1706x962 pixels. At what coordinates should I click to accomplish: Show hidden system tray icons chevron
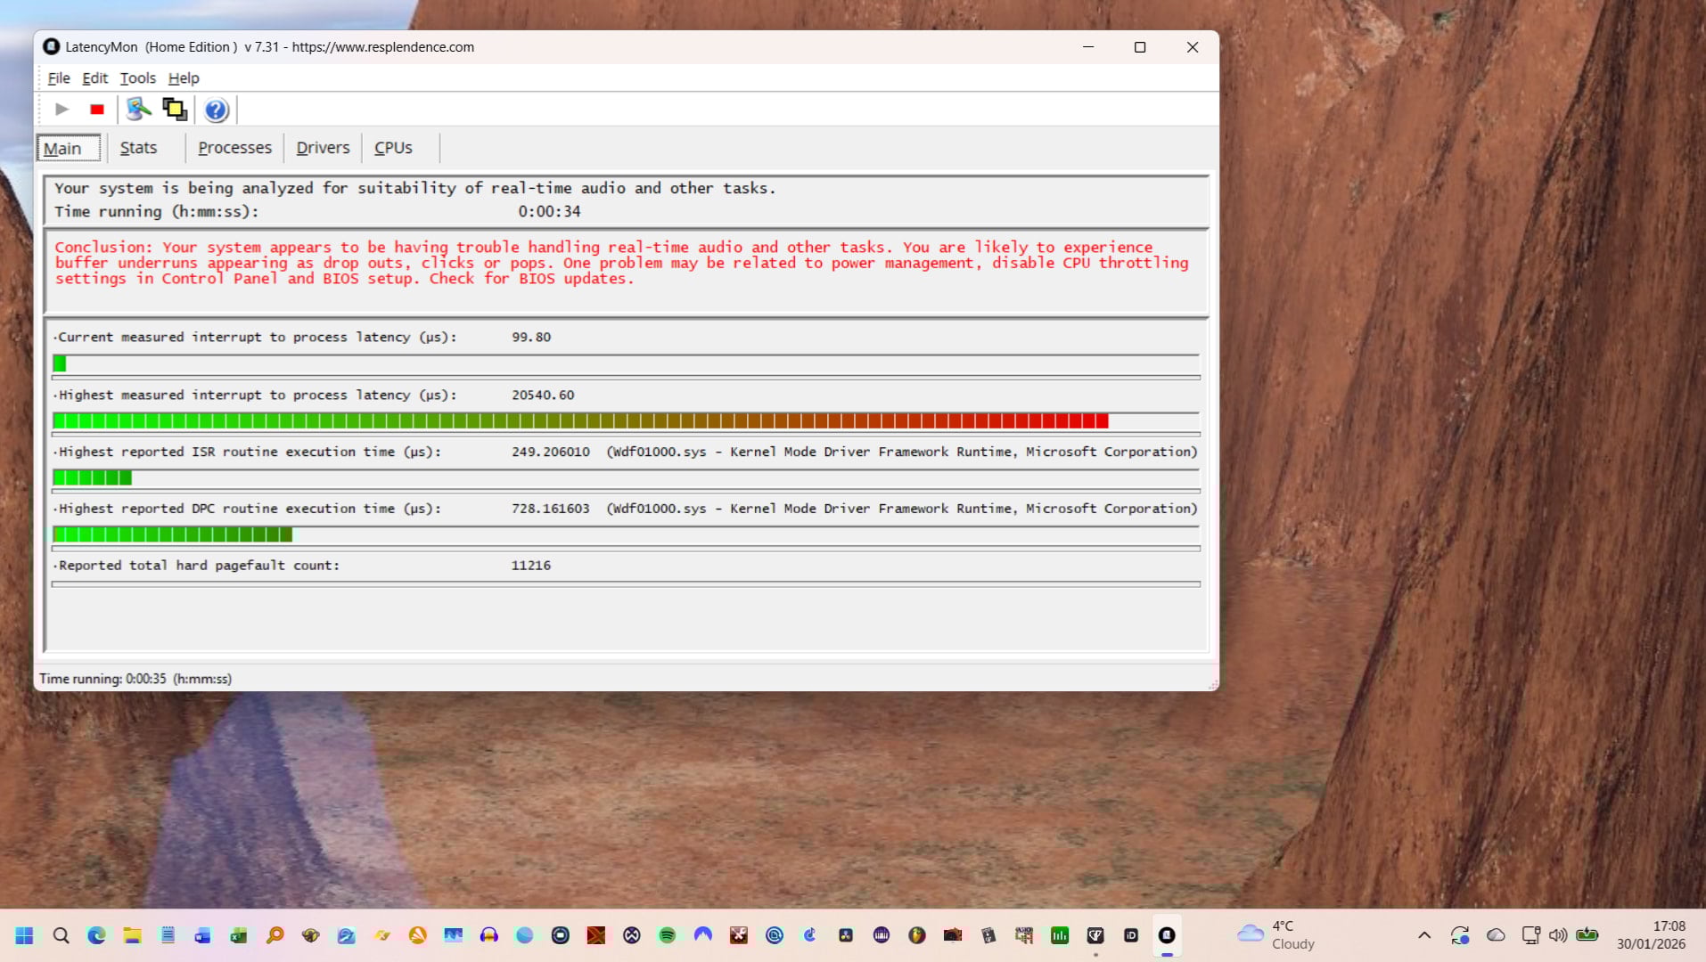(1424, 935)
